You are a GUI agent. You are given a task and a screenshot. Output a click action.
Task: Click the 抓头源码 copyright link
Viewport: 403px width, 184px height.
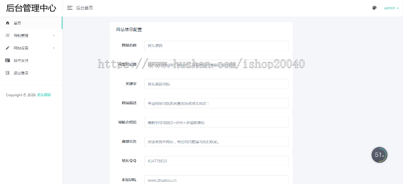click(x=44, y=95)
